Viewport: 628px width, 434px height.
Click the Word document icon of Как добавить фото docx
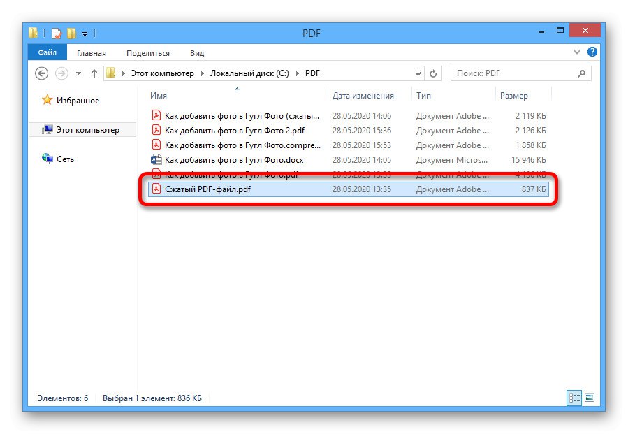[x=157, y=159]
